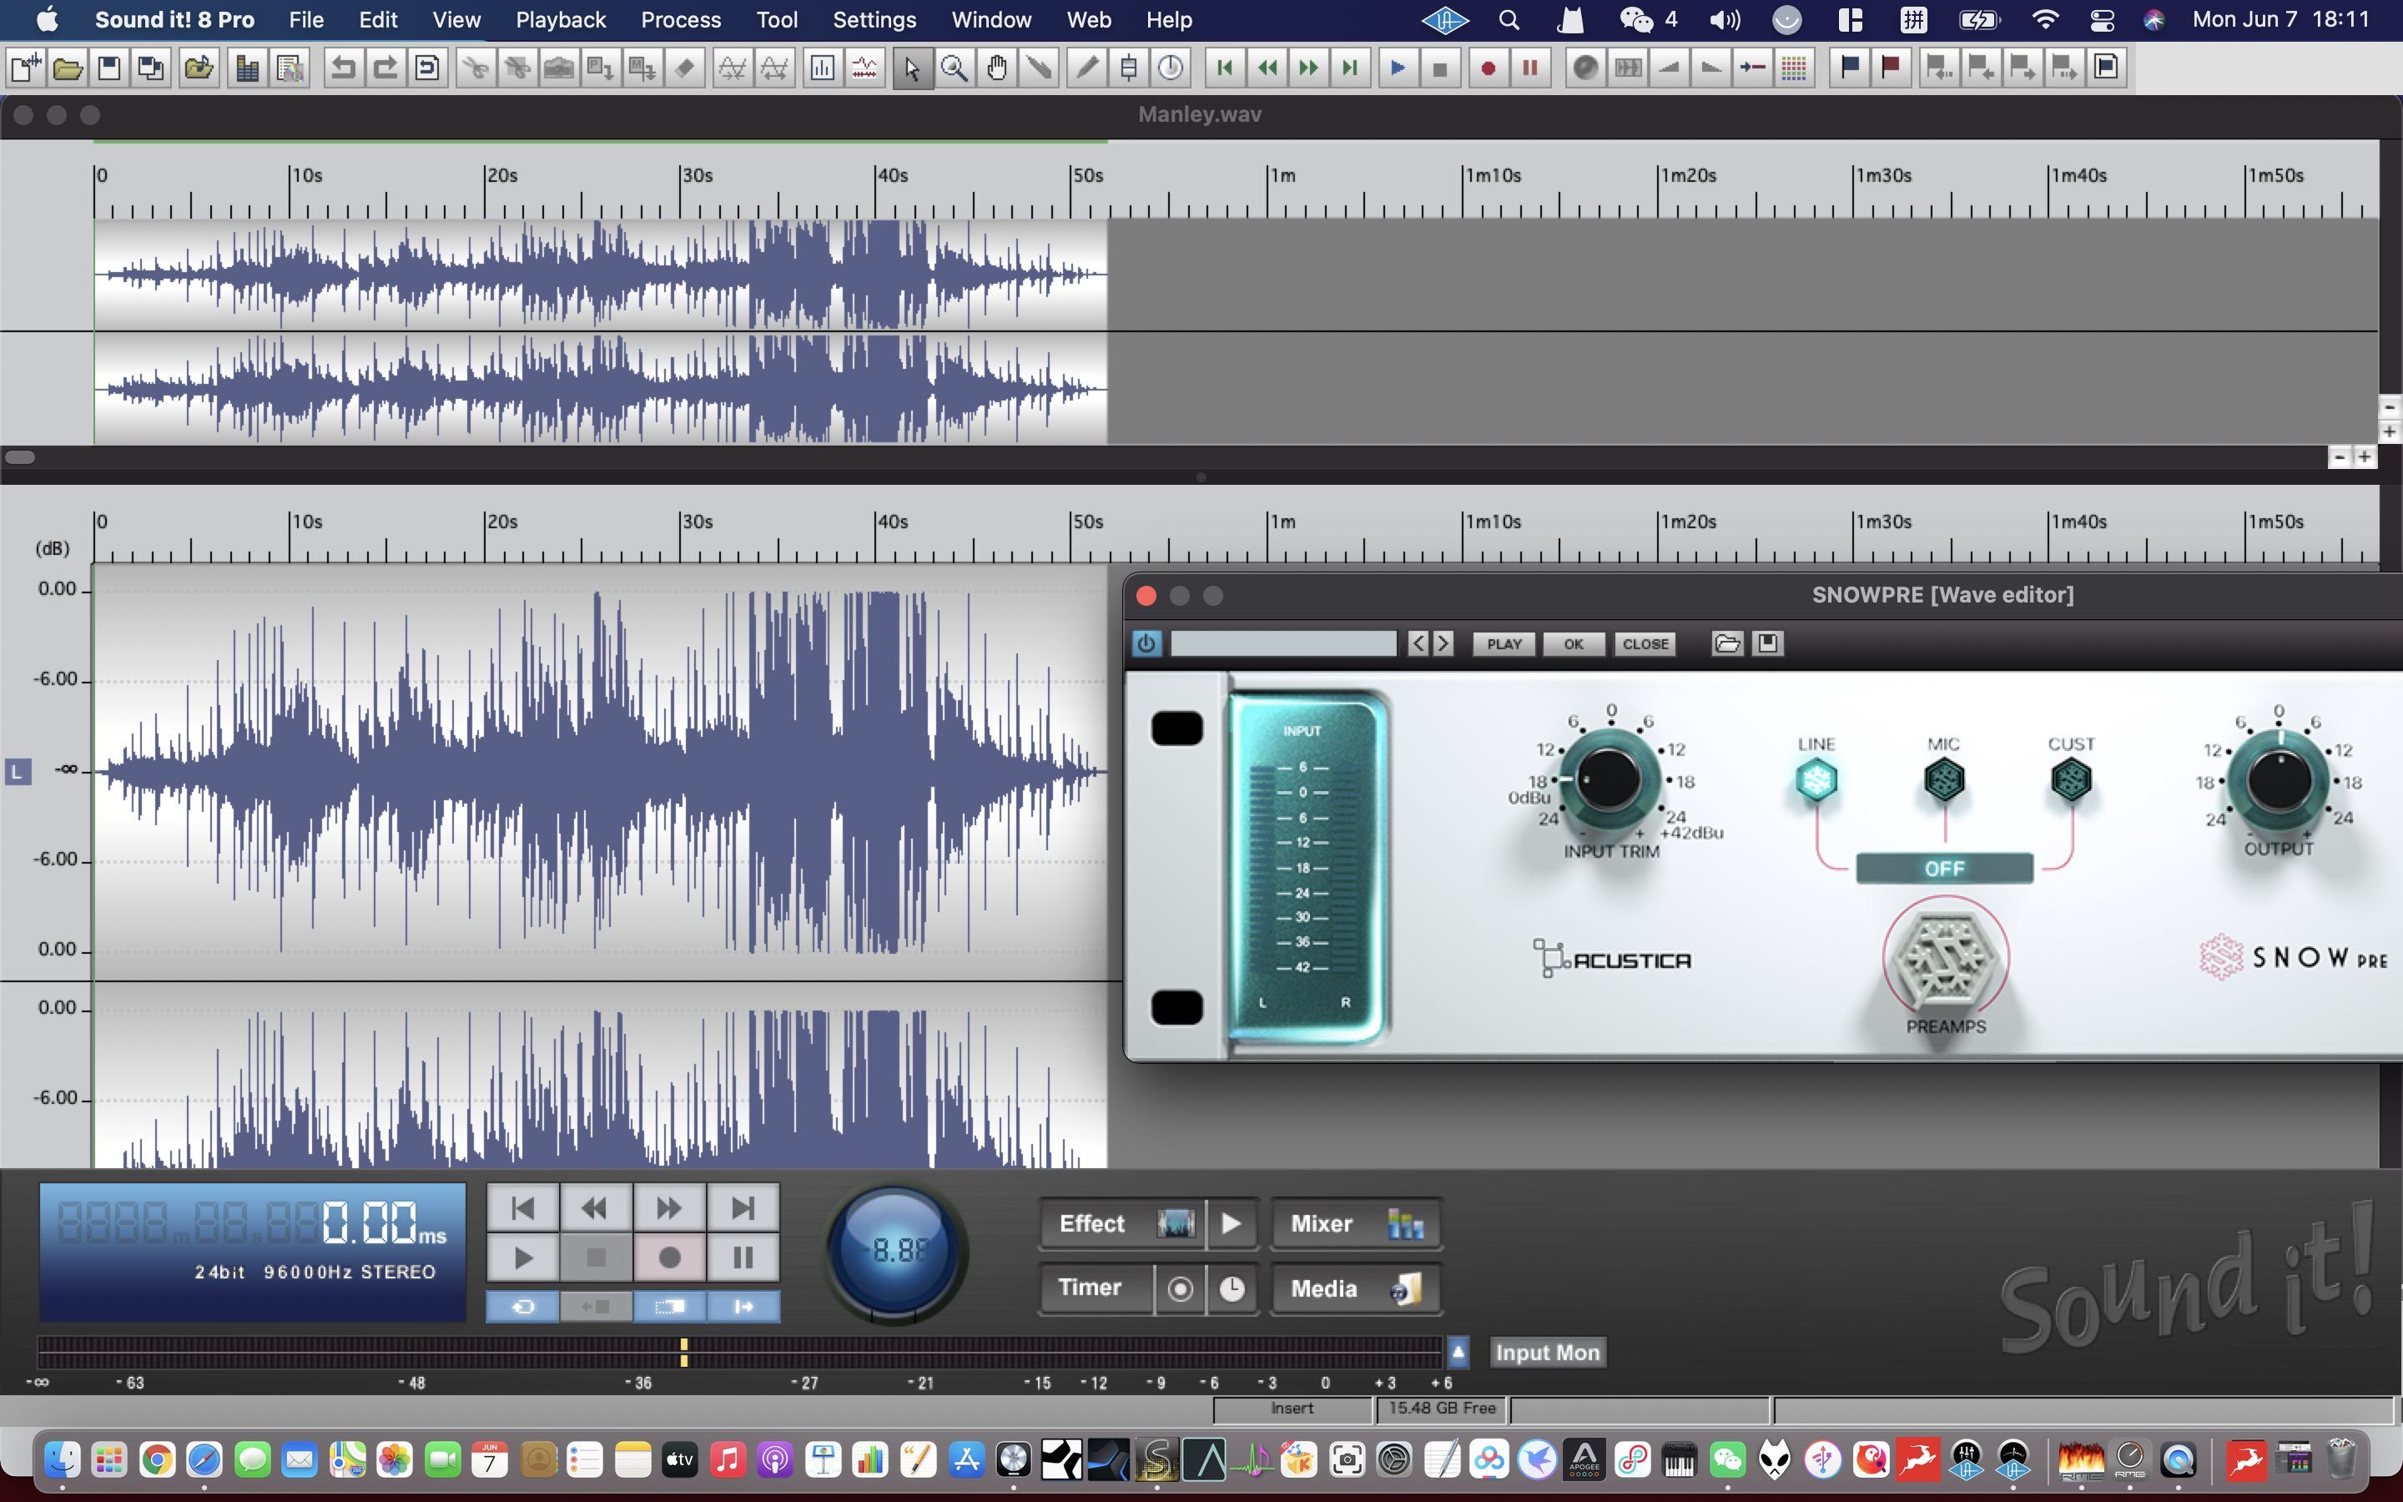This screenshot has height=1502, width=2403.
Task: Click the fade-in ramp icon in toolbar
Action: click(1670, 68)
